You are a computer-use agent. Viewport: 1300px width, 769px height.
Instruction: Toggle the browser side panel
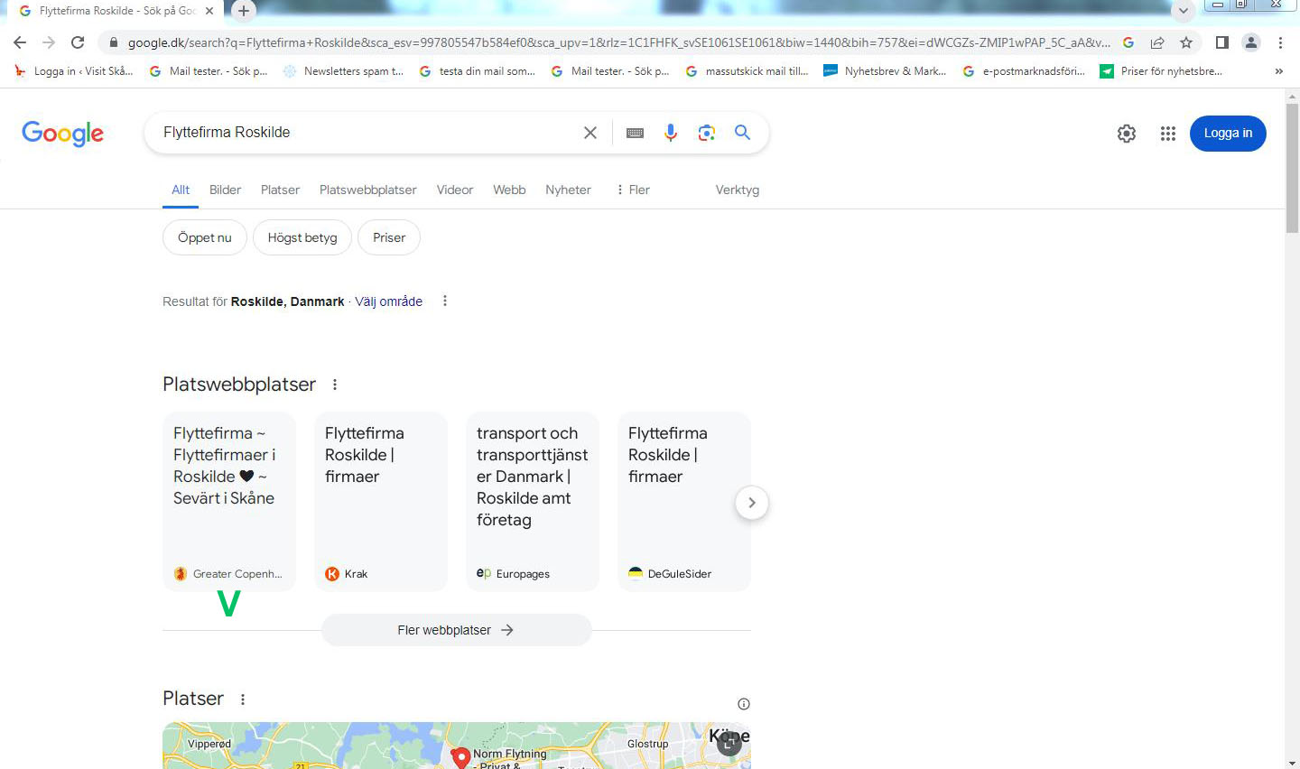(1222, 42)
